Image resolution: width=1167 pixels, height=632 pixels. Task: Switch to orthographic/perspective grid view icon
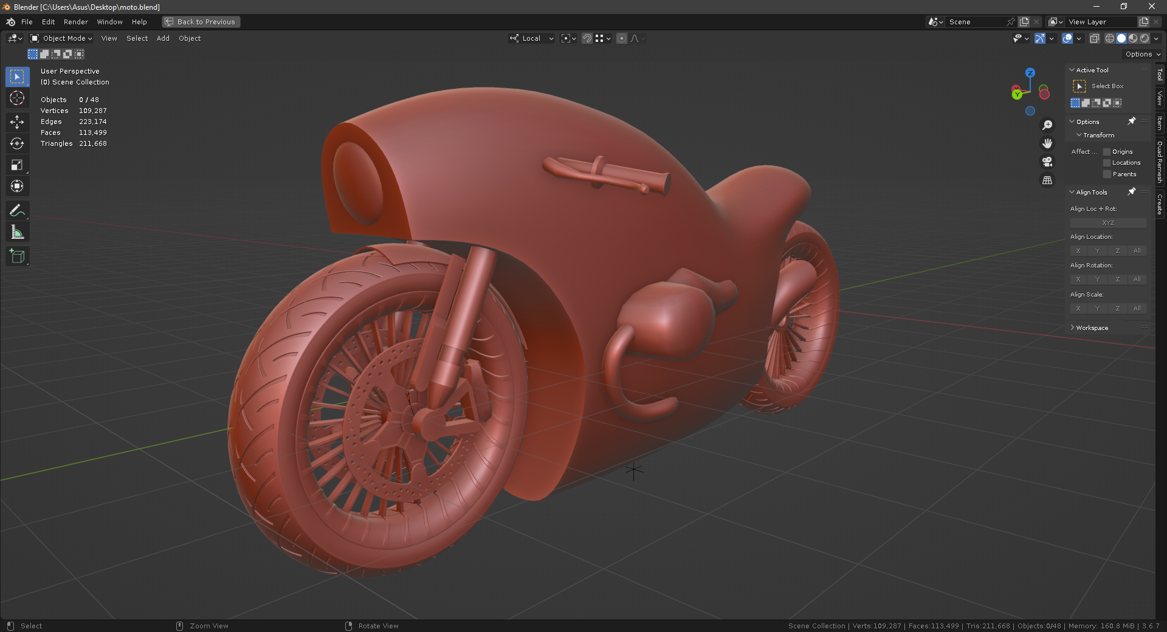pos(1047,180)
